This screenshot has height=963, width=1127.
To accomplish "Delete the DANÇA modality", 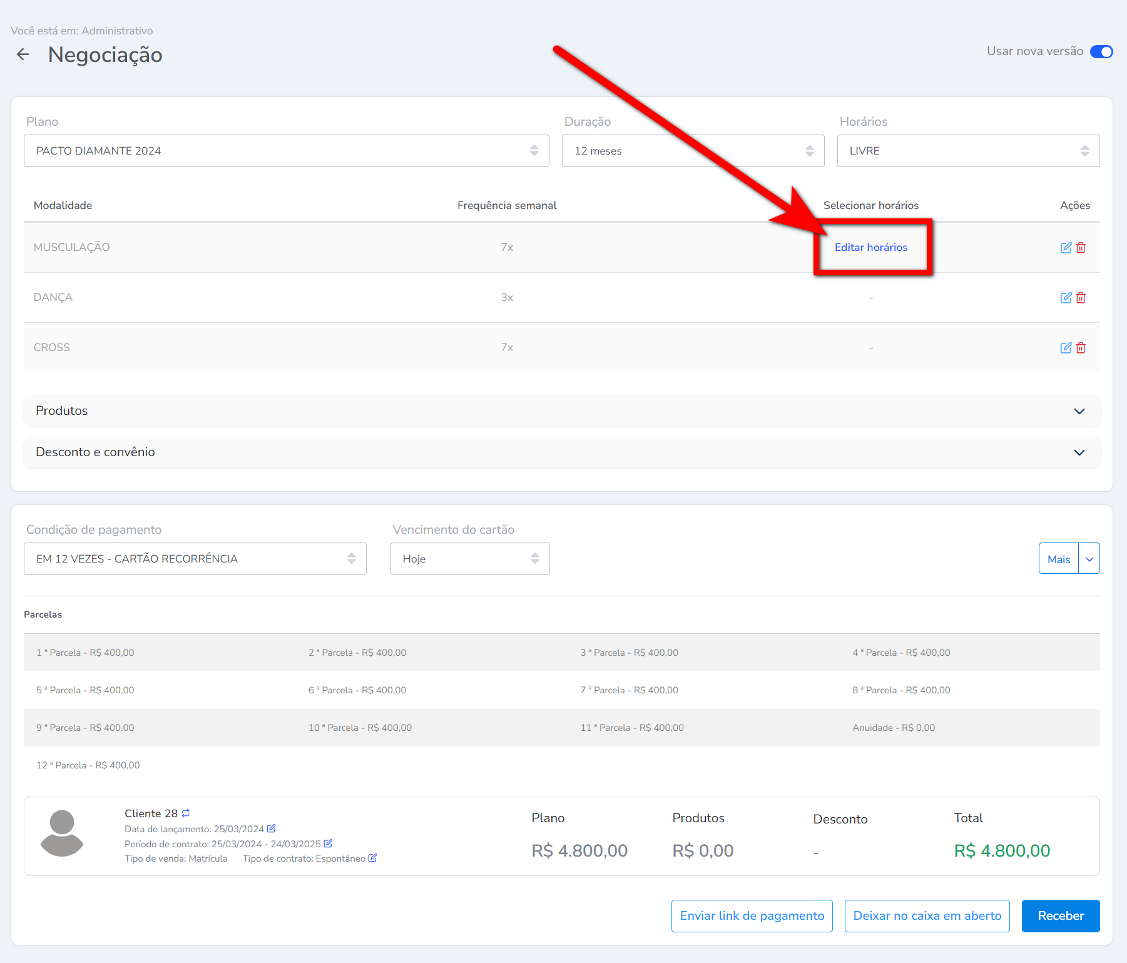I will pos(1081,298).
